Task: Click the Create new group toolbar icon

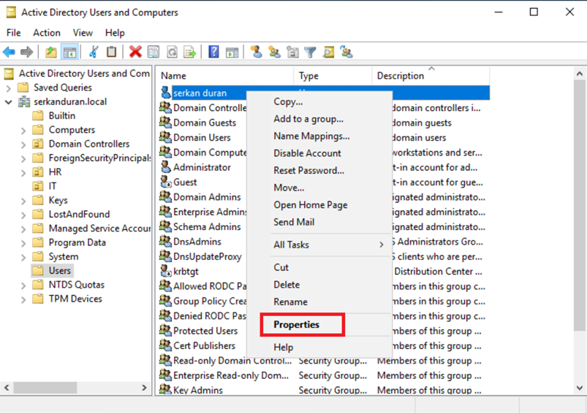Action: [274, 52]
